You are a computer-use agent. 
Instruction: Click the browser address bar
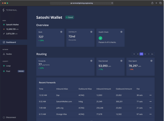pyautogui.click(x=82, y=3)
